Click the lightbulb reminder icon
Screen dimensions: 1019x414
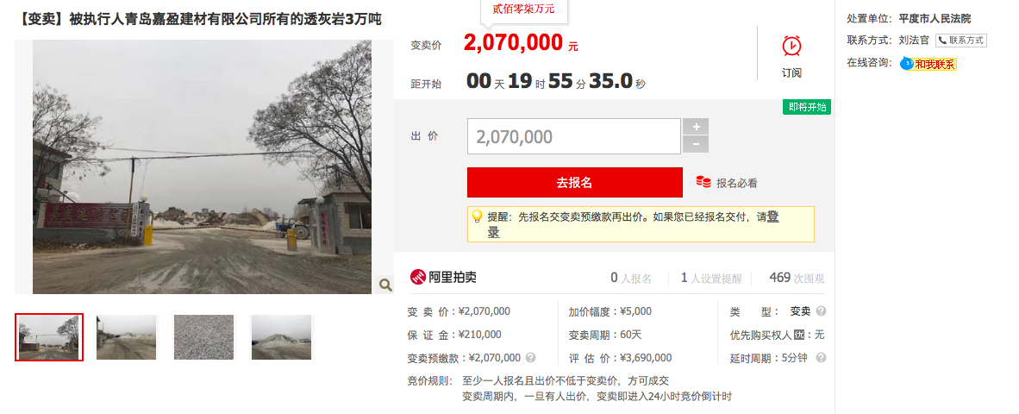[x=477, y=216]
